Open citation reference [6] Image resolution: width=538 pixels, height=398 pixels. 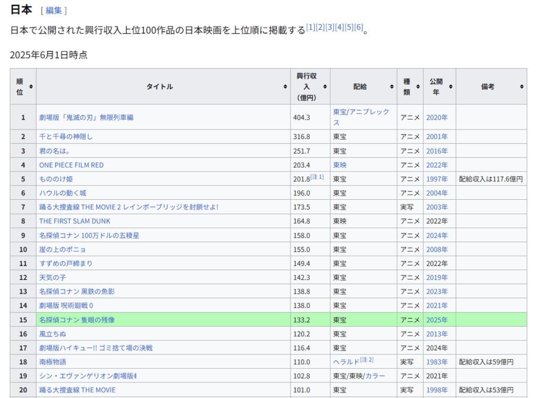358,27
